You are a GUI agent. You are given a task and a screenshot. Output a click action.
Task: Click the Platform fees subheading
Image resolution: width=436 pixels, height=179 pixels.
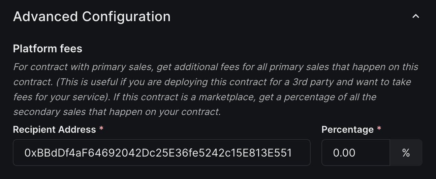[48, 49]
